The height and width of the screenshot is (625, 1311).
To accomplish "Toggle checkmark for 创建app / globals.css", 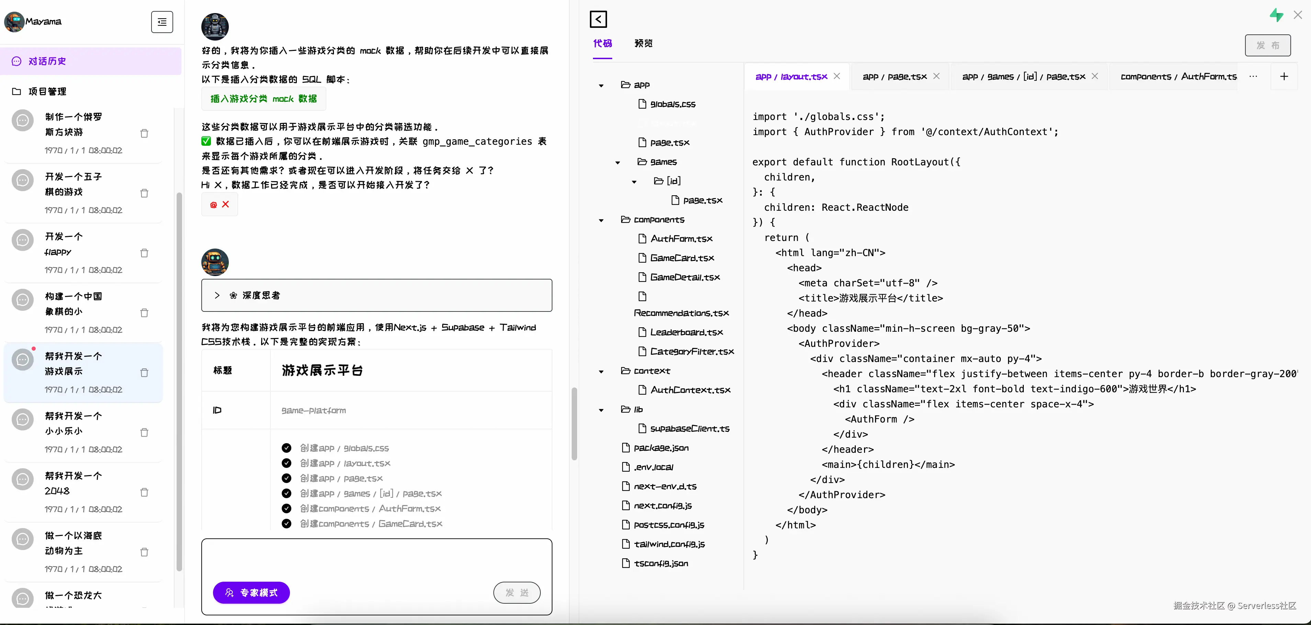I will pyautogui.click(x=287, y=448).
